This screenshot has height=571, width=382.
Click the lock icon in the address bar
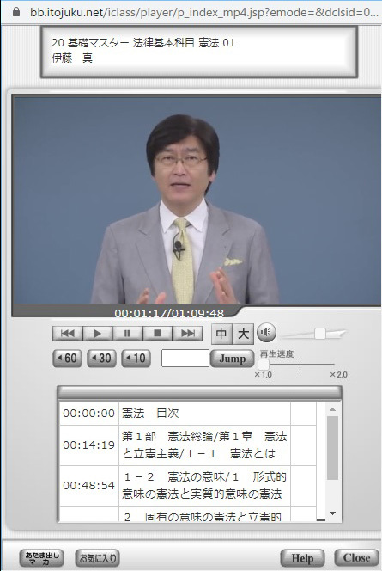click(16, 12)
